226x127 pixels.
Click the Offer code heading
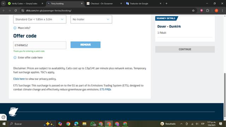pos(25,36)
